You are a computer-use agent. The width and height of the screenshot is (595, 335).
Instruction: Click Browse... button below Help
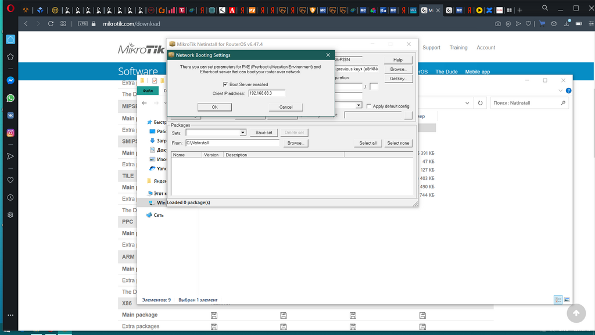tap(398, 70)
